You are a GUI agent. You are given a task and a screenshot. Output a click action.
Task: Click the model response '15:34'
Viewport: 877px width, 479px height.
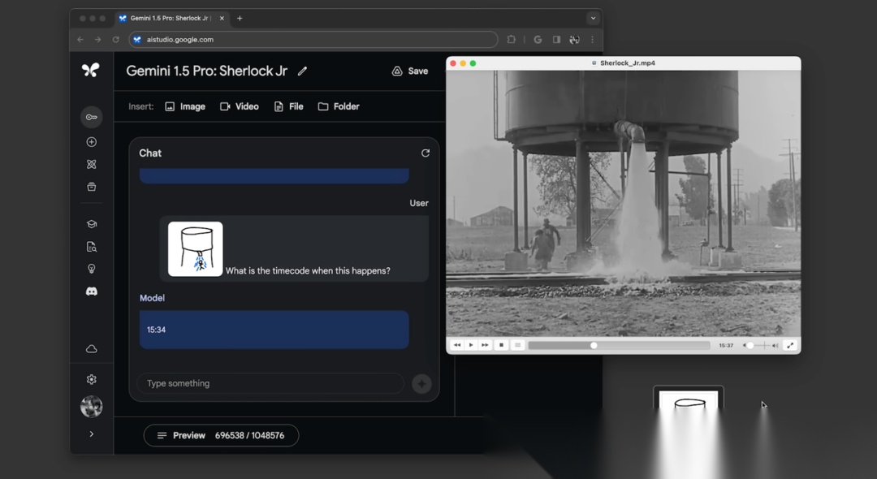click(x=274, y=330)
